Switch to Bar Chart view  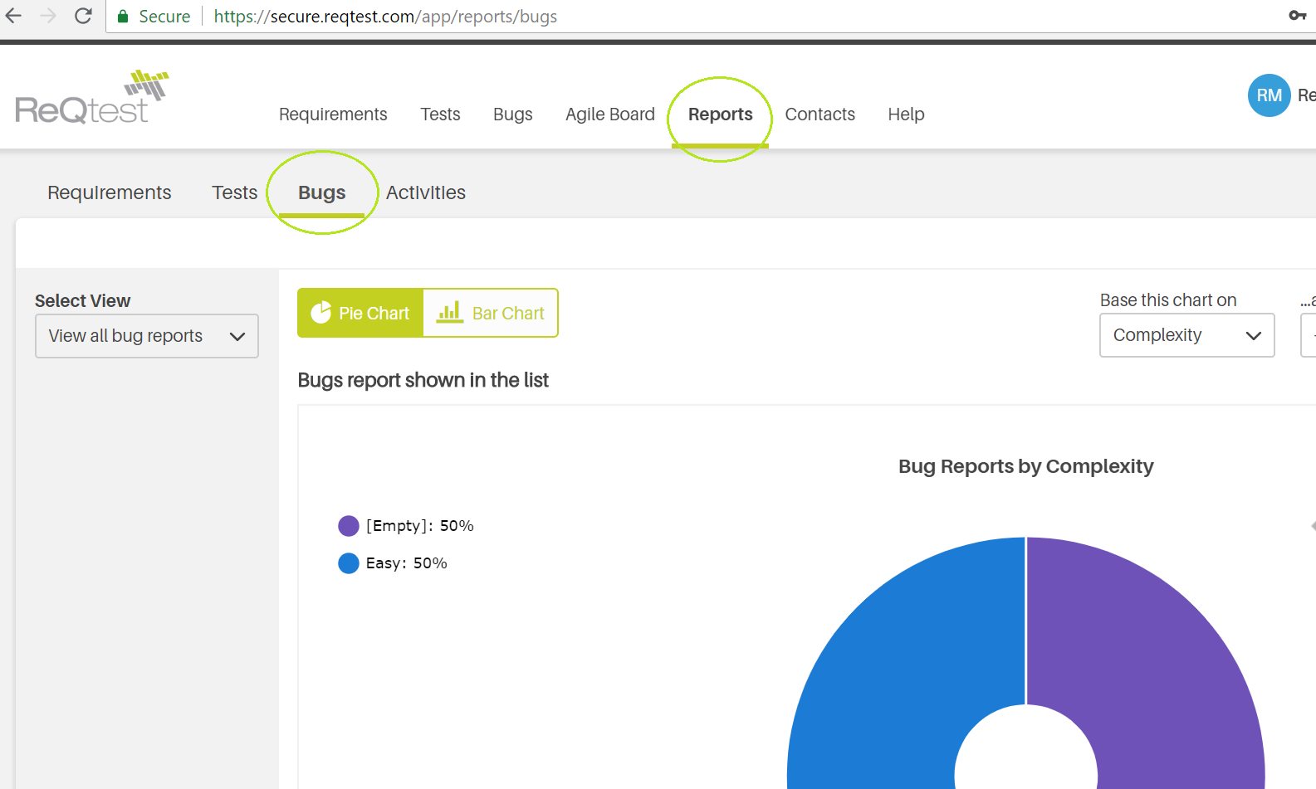[x=491, y=313]
